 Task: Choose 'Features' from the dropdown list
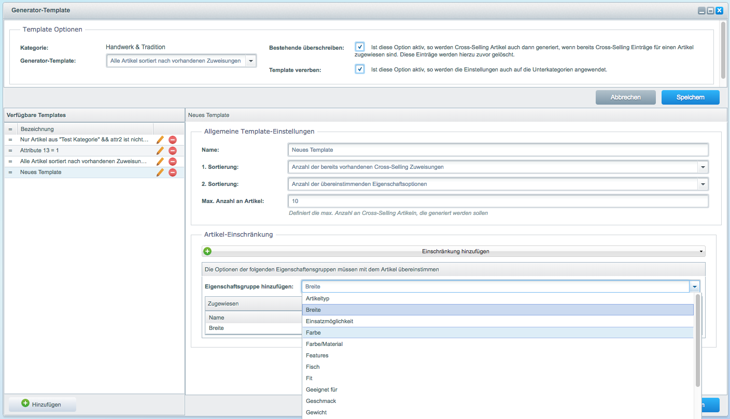498,355
